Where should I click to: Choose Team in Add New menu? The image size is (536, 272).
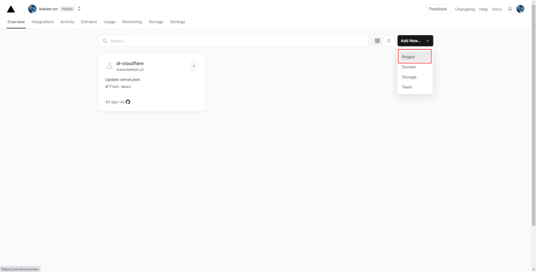coord(415,87)
